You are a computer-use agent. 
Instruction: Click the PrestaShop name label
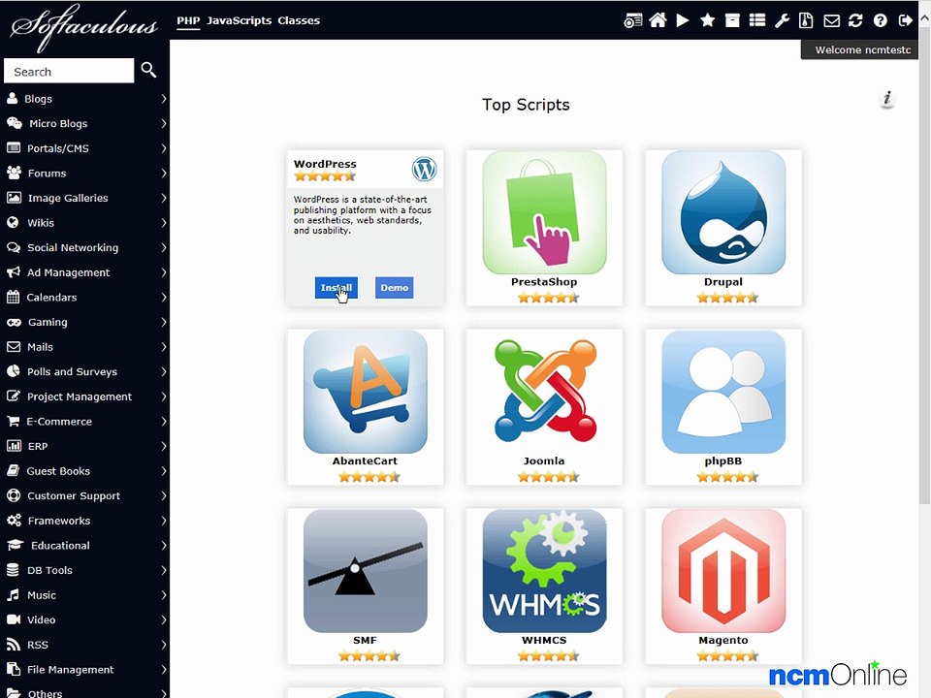(544, 282)
